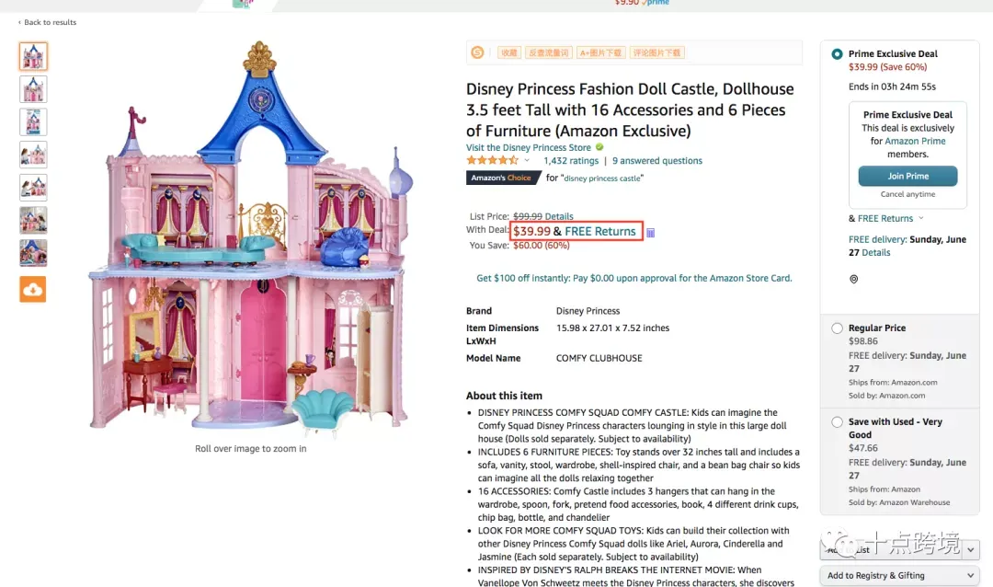993x587 pixels.
Task: Click the delivery location pin icon
Action: [x=853, y=279]
